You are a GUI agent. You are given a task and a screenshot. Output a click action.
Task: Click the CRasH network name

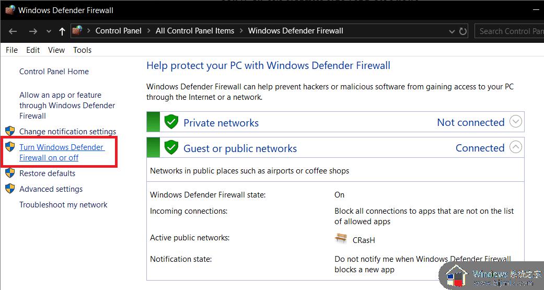point(364,240)
